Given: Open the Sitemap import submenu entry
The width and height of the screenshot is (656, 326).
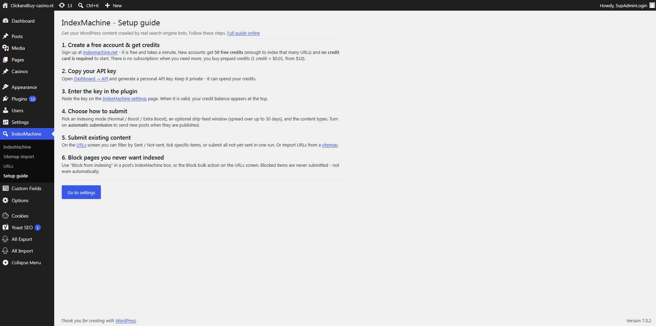Looking at the screenshot, I should tap(19, 156).
